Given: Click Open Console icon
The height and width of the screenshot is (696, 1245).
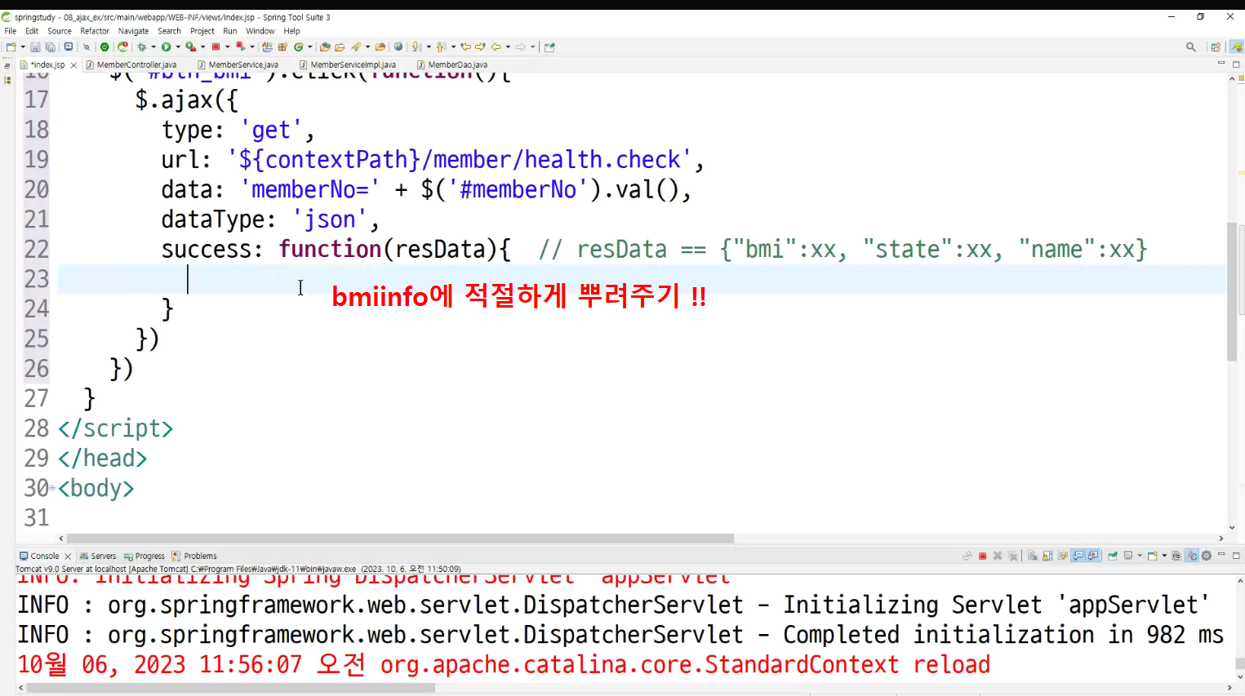Looking at the screenshot, I should [x=1153, y=556].
